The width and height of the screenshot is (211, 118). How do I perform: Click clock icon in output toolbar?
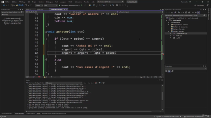104,83
